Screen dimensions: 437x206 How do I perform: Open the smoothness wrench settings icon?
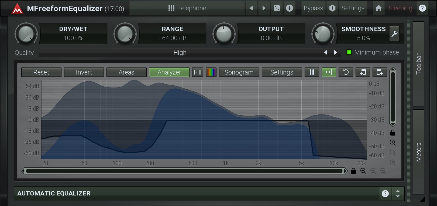point(394,34)
